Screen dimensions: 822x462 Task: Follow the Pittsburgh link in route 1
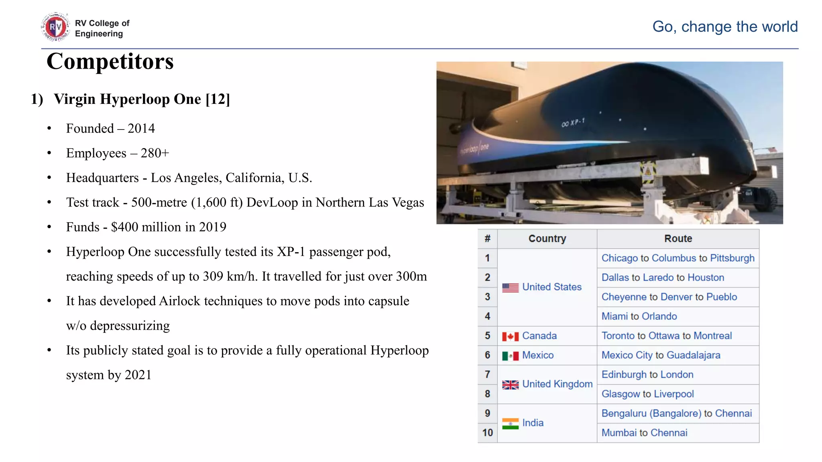[x=732, y=258]
